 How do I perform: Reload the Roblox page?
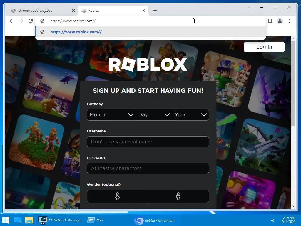coord(31,21)
